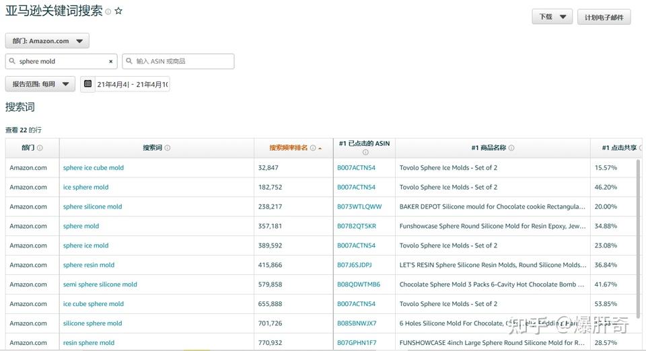Click the info icon next to the page title

point(108,12)
